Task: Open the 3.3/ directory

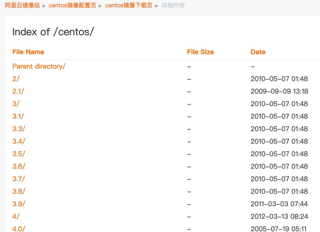Action: click(x=18, y=129)
